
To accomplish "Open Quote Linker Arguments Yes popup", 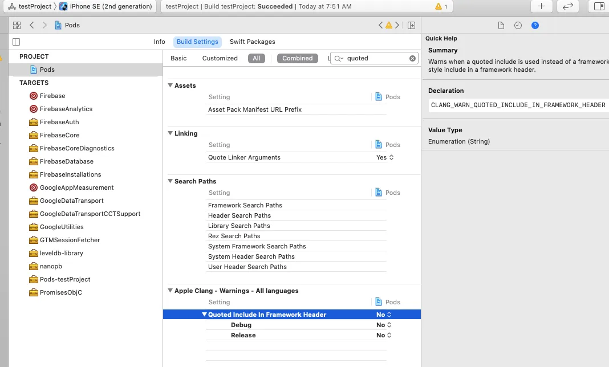I will pyautogui.click(x=385, y=157).
